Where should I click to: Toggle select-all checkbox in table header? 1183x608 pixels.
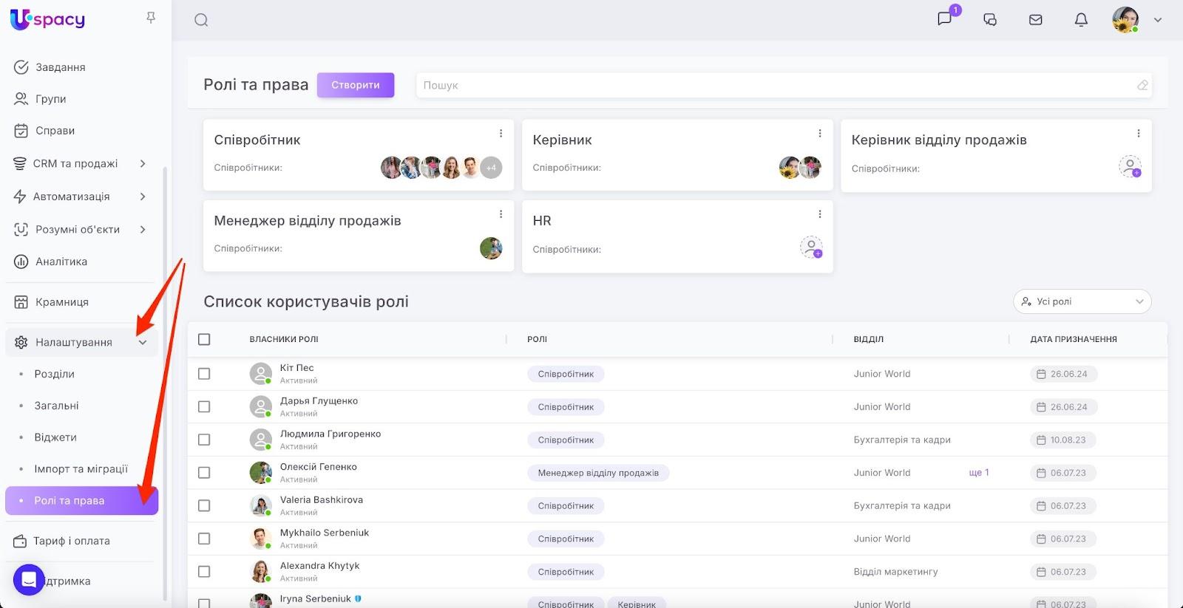pos(204,339)
